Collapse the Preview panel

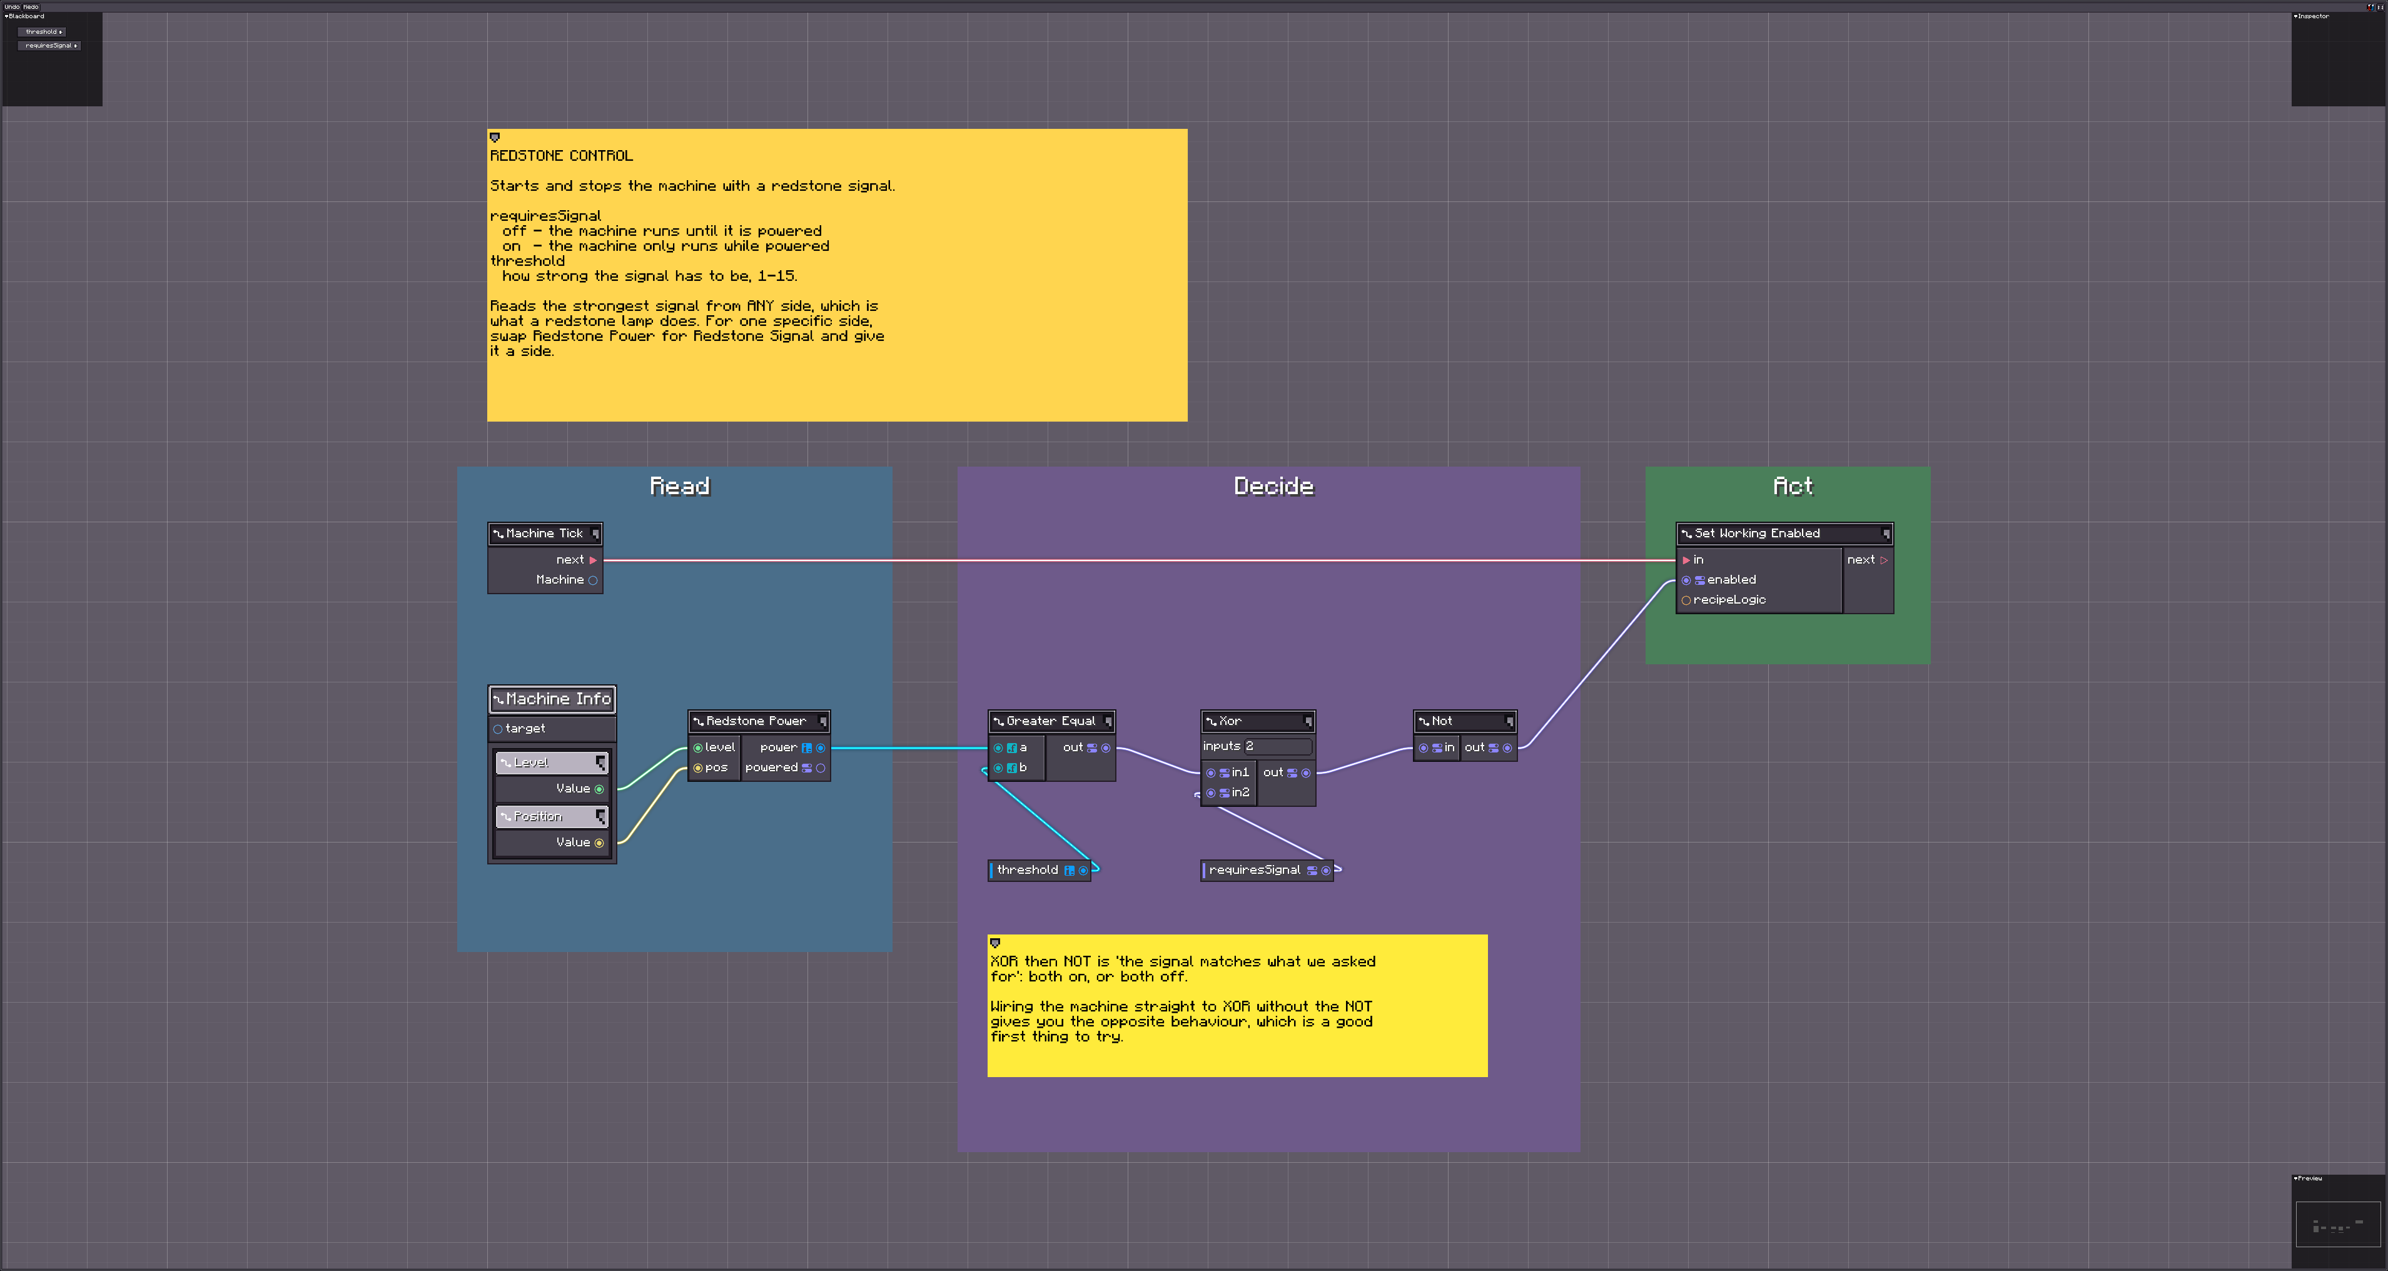tap(2295, 1178)
